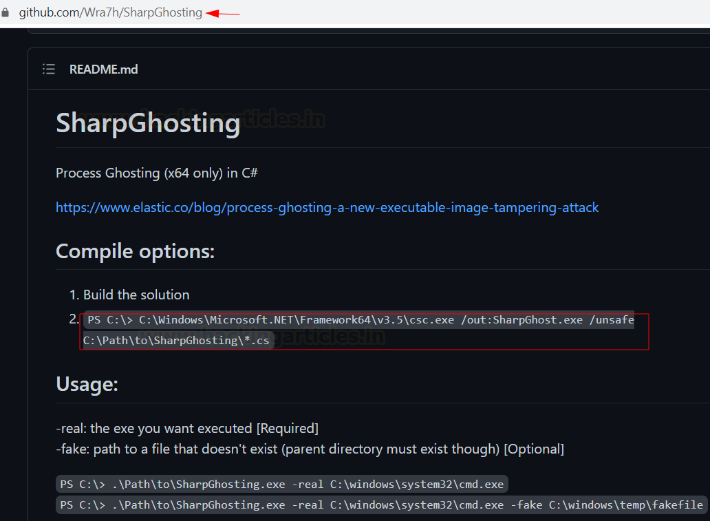Click the lock icon in address bar
The width and height of the screenshot is (710, 521).
point(5,12)
